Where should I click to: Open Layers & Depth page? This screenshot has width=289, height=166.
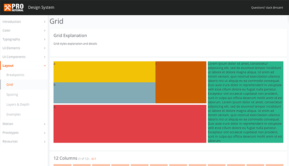click(x=18, y=104)
